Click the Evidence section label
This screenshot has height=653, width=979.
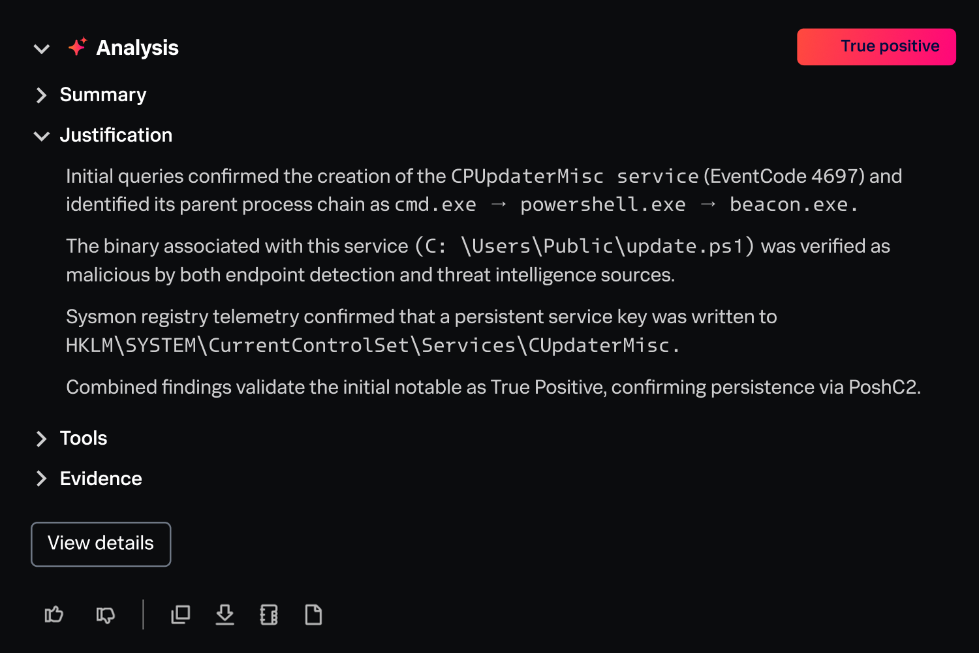[101, 479]
